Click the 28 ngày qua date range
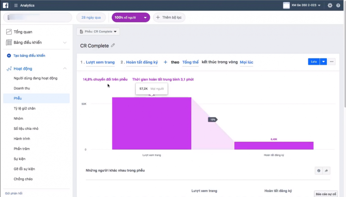Image resolution: width=346 pixels, height=197 pixels. pyautogui.click(x=91, y=17)
